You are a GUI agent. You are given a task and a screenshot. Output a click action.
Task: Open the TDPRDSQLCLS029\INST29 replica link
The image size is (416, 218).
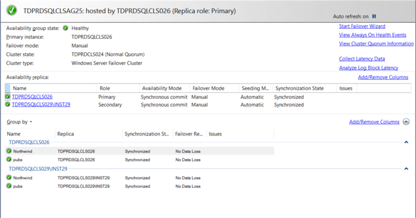41,105
